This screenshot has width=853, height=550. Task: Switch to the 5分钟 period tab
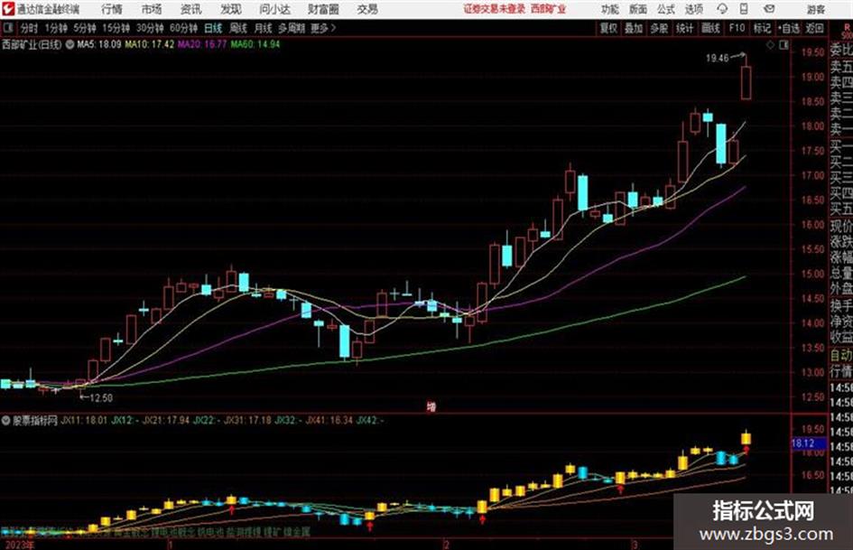tap(84, 28)
